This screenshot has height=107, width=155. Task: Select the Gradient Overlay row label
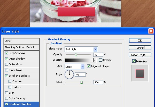coord(20,104)
